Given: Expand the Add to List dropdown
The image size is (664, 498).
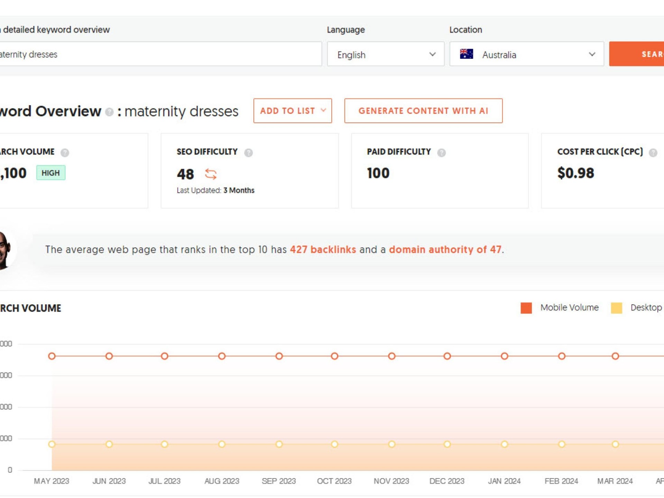Looking at the screenshot, I should pyautogui.click(x=292, y=111).
